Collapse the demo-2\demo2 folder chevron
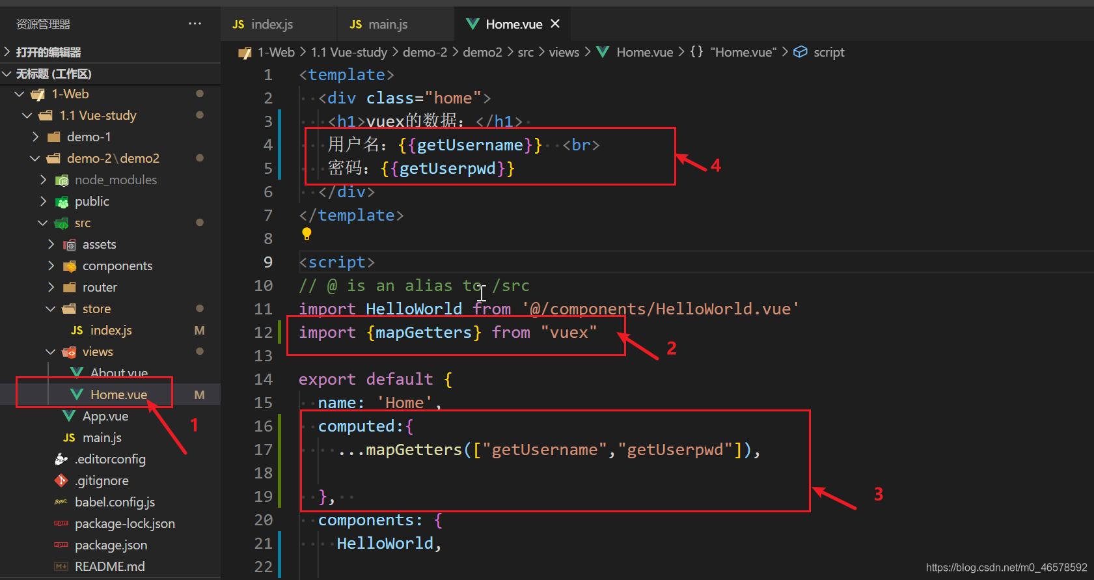 pos(35,159)
